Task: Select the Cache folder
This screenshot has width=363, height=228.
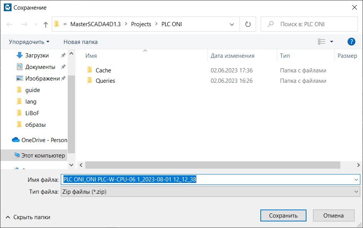Action: click(x=103, y=70)
